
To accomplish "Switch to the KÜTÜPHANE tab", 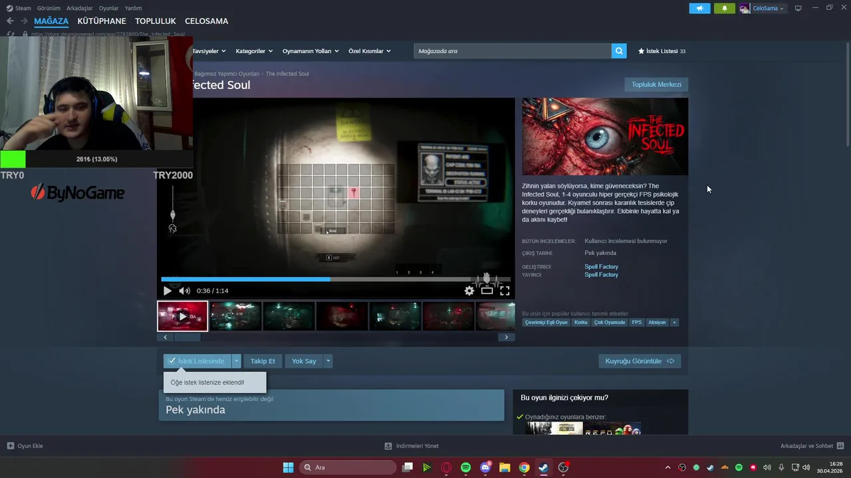I will pos(102,21).
